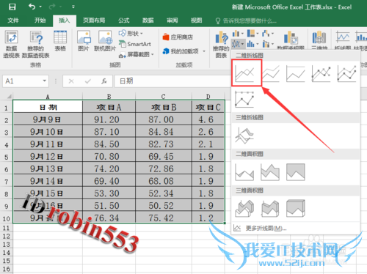367x274 pixels.
Task: Select 3D 100% stacked area chart
Action: (x=296, y=209)
